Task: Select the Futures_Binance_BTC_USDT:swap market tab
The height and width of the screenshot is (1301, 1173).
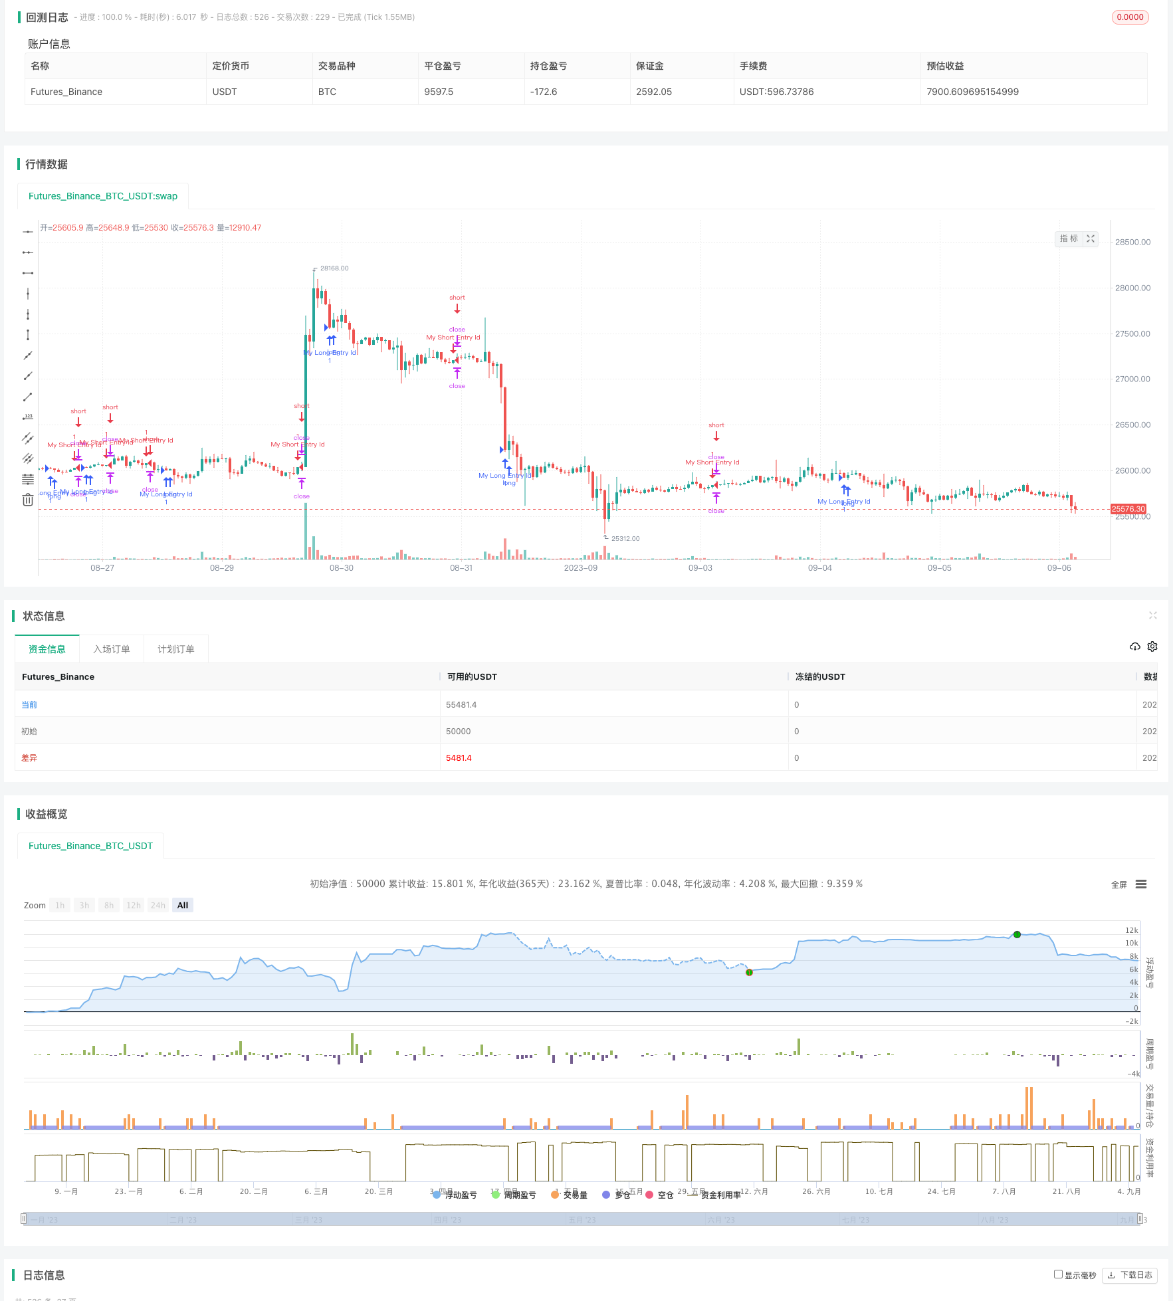Action: coord(103,196)
